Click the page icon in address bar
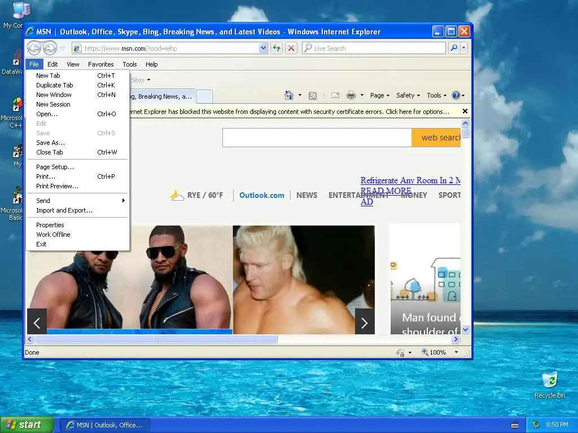 pos(77,48)
